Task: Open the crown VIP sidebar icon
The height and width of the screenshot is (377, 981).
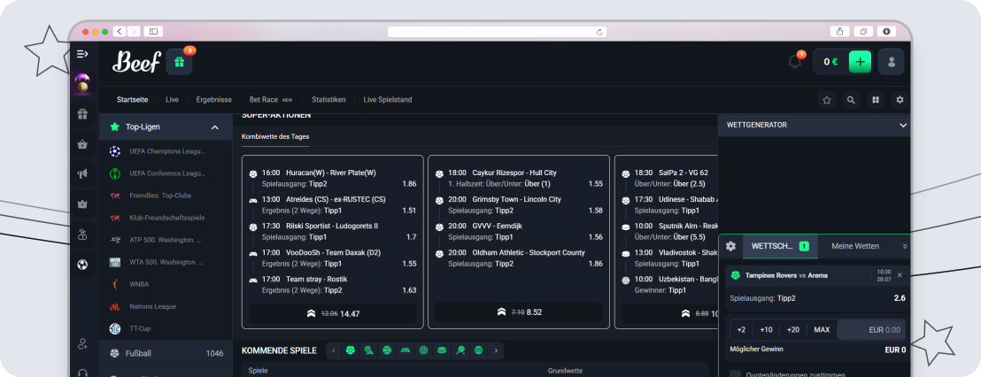Action: point(82,204)
